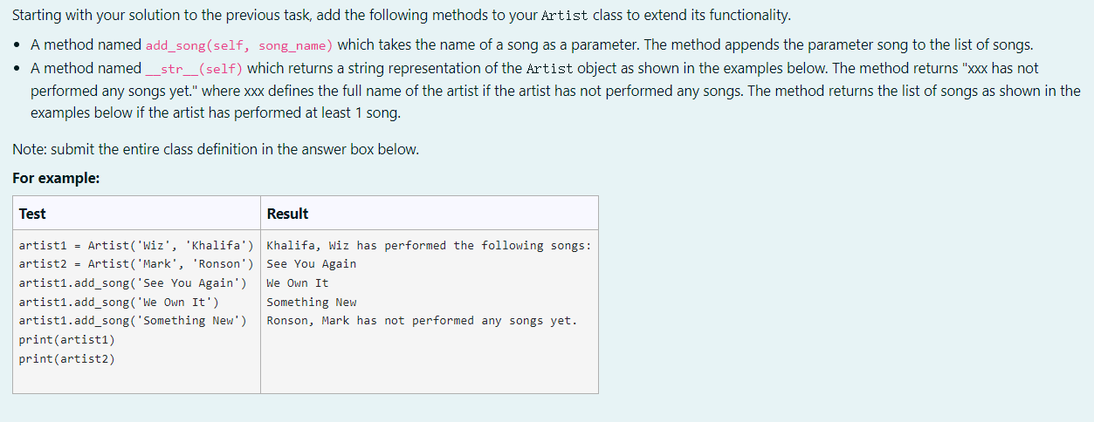Click the add_song('Something New') code line

tap(133, 321)
